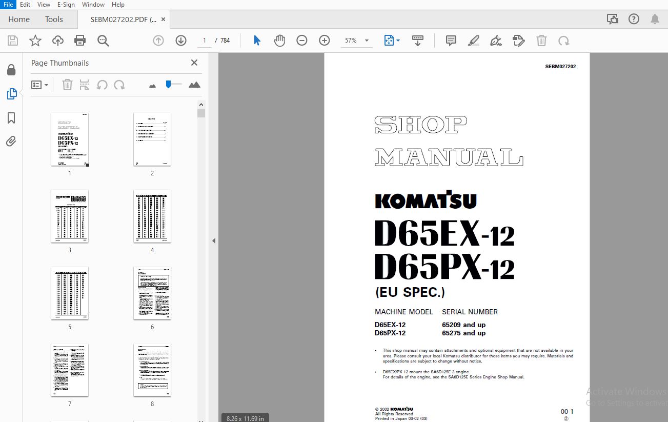Select page 8 thumbnail
The image size is (668, 422).
[x=152, y=370]
